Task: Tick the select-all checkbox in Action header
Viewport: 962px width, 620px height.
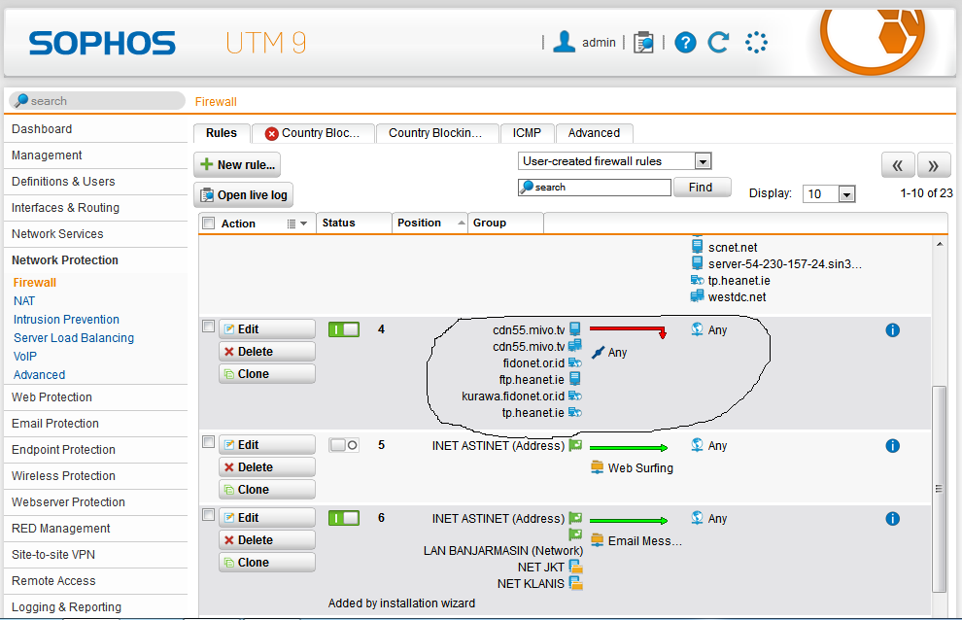Action: tap(209, 224)
